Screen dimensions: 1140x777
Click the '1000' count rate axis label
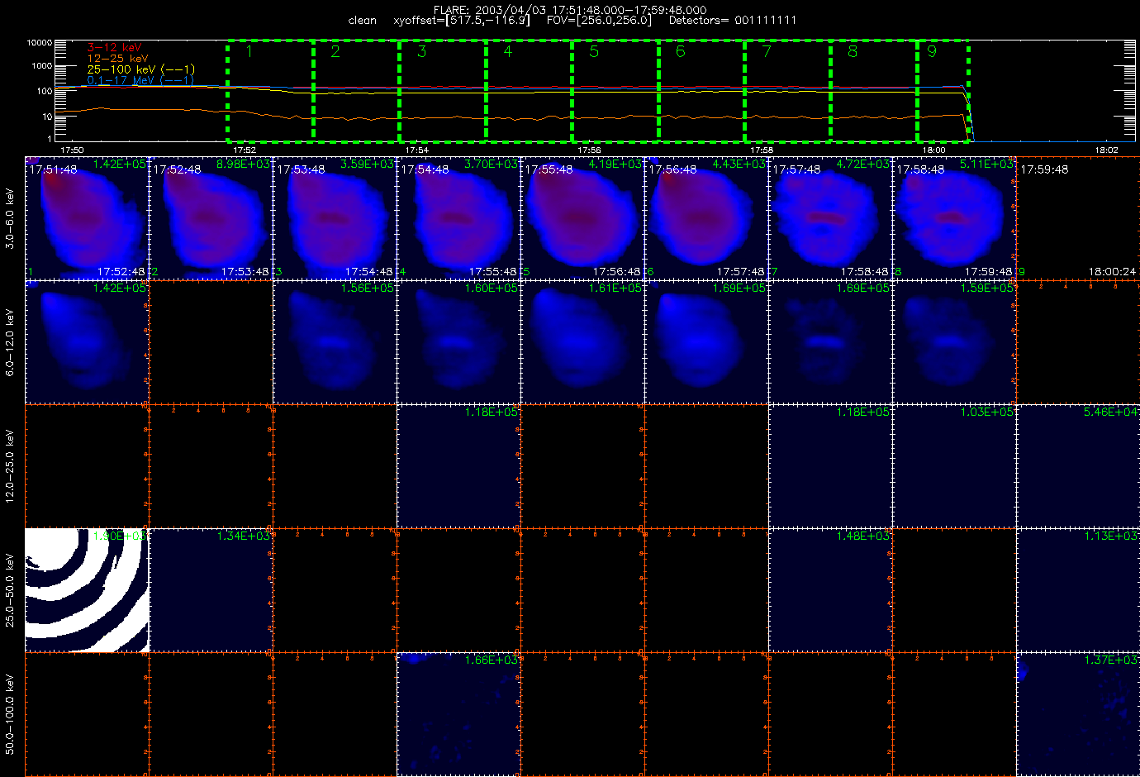point(42,65)
